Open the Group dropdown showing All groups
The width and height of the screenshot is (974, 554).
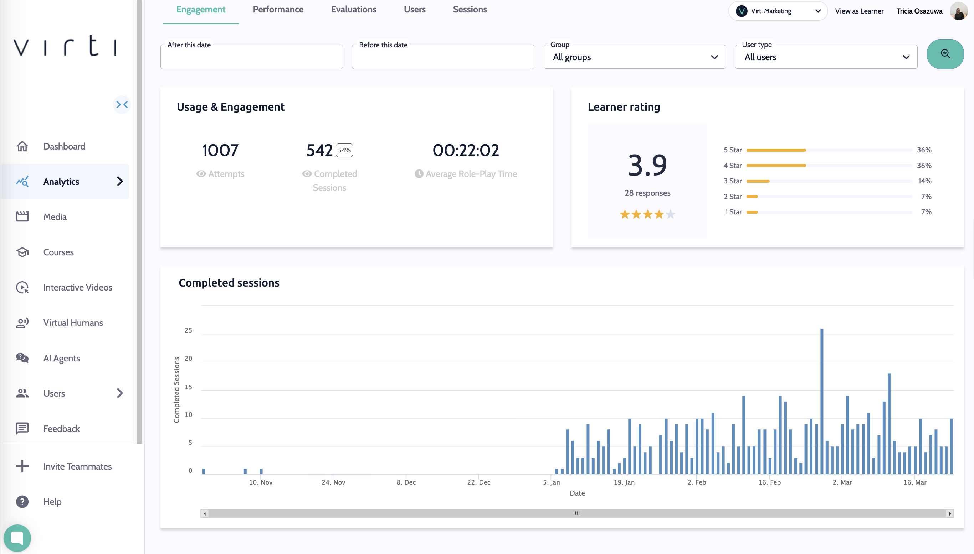click(634, 57)
